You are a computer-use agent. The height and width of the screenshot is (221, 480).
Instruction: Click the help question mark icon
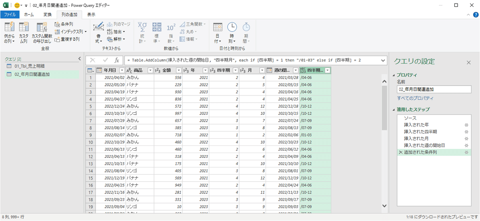pos(476,15)
